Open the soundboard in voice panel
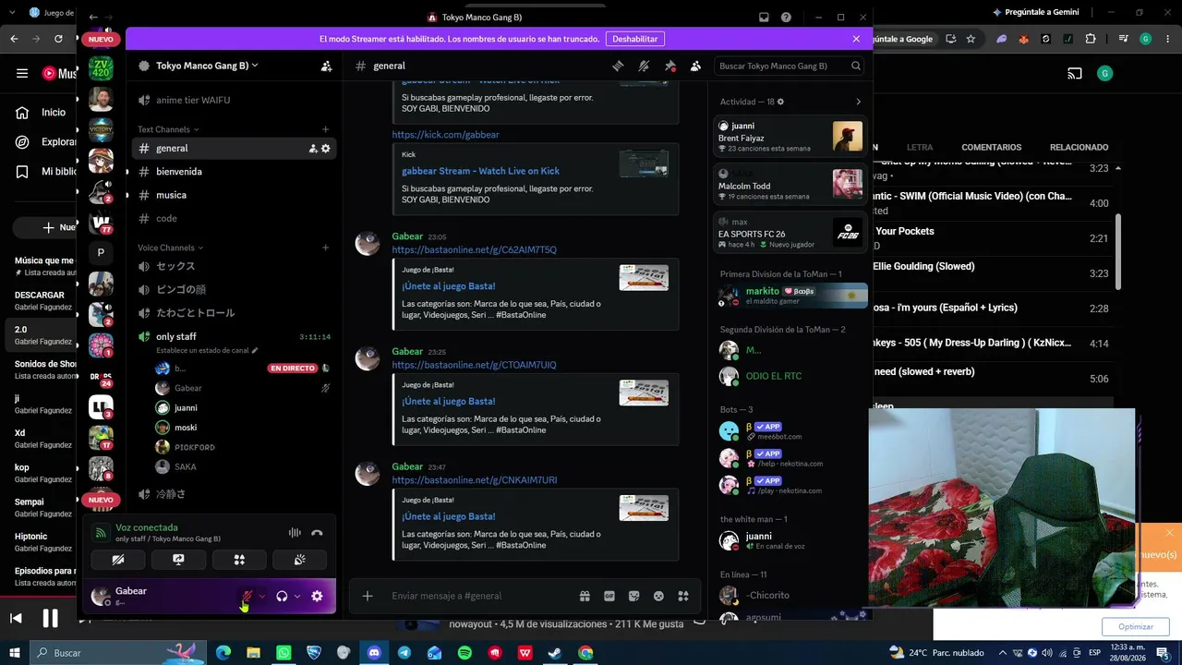The height and width of the screenshot is (665, 1182). [299, 560]
